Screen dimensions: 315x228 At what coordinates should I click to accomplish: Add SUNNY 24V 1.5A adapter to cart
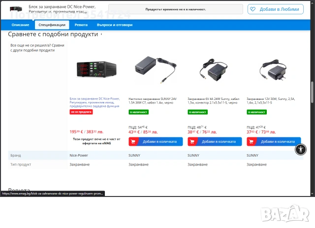click(x=156, y=141)
